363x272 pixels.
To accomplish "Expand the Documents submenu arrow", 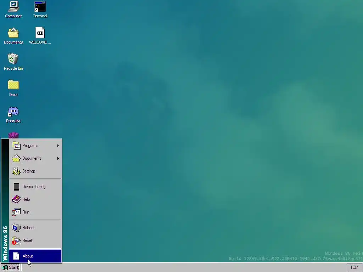I will click(58, 158).
